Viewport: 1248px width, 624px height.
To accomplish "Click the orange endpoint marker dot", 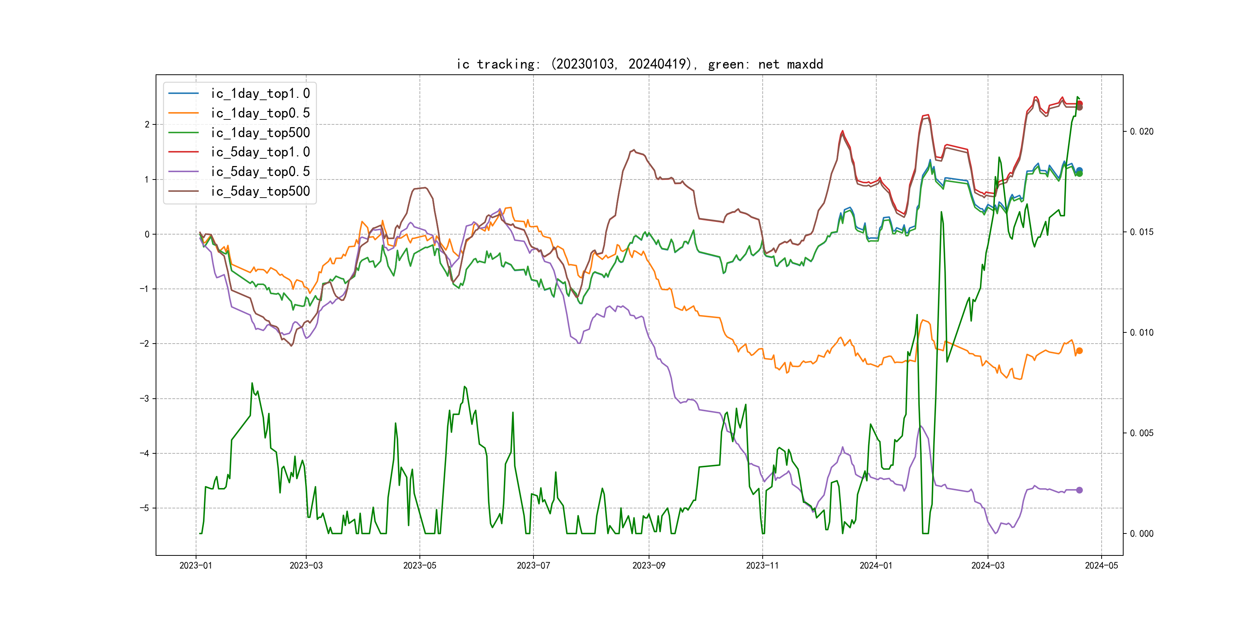I will point(1079,351).
